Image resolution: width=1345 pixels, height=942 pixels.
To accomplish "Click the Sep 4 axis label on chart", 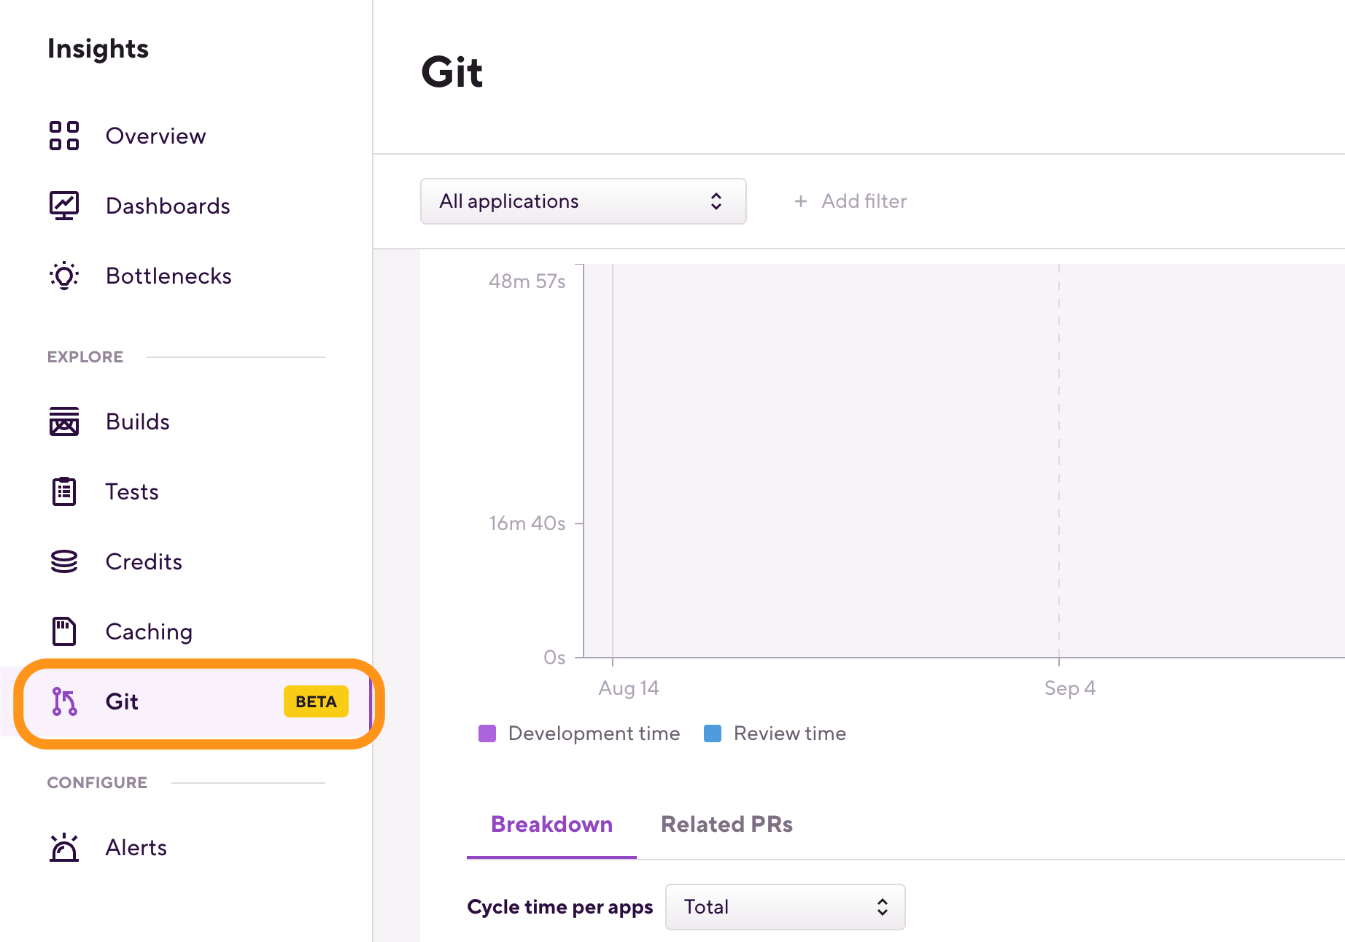I will click(x=1069, y=688).
